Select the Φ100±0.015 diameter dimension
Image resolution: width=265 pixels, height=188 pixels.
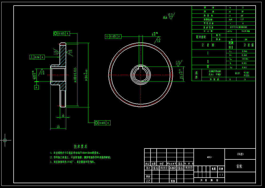[75, 75]
